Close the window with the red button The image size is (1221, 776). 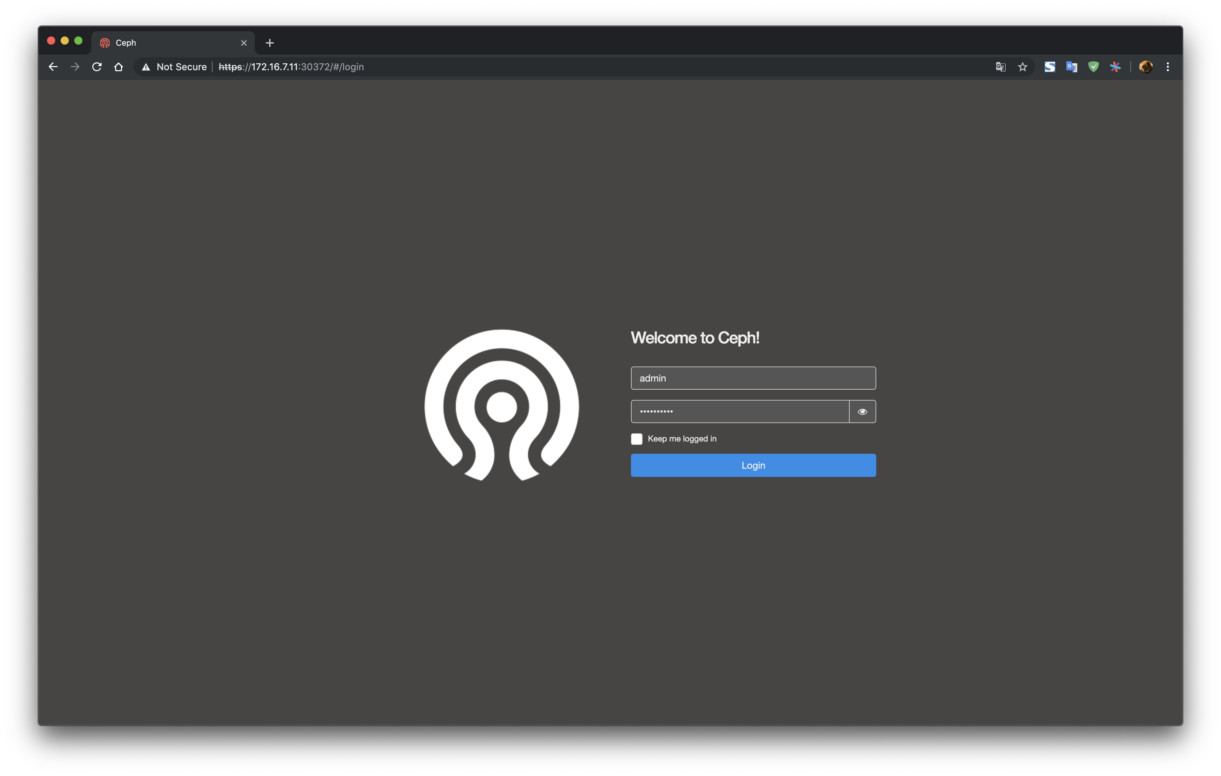click(x=51, y=41)
